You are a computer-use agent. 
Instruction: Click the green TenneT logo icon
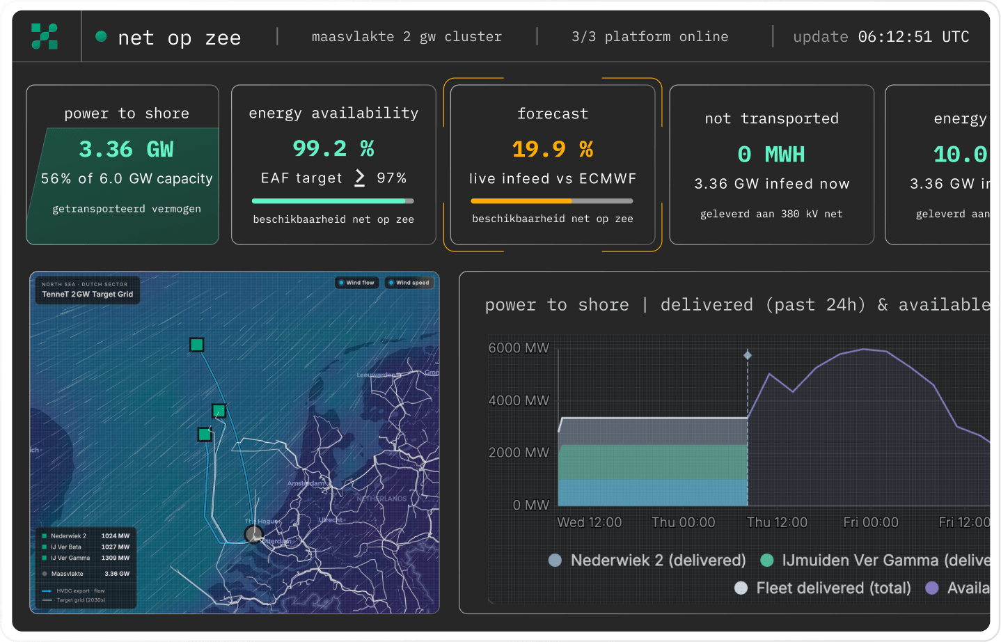(x=45, y=36)
